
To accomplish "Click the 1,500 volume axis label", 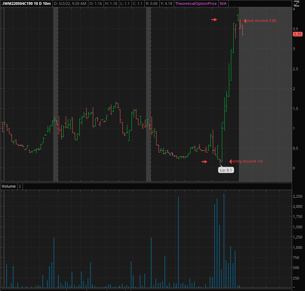I will pos(298,227).
